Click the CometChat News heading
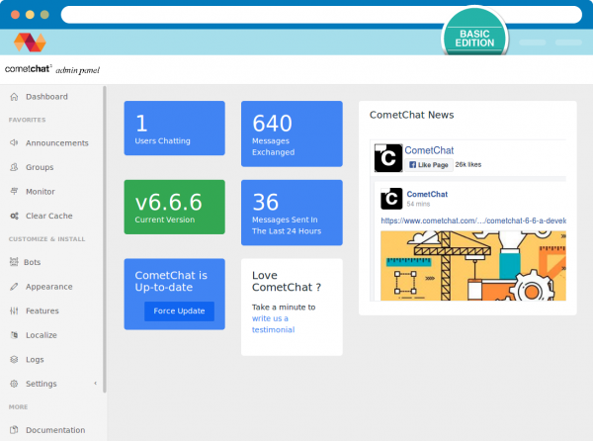The width and height of the screenshot is (593, 441). tap(411, 115)
